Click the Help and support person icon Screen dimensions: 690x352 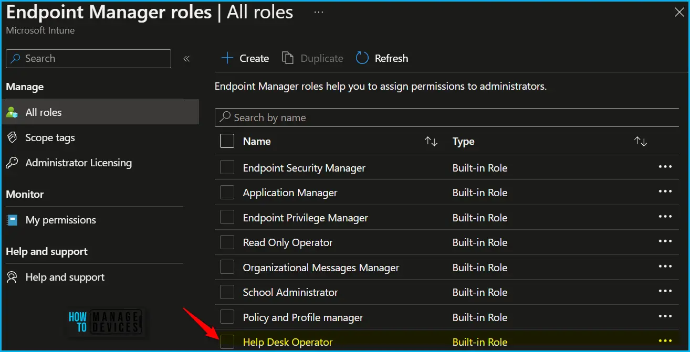click(12, 277)
